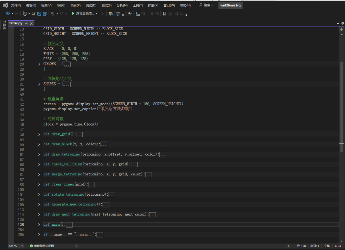Click the search magnifier in title bar
The image size is (345, 250).
(x=200, y=5)
